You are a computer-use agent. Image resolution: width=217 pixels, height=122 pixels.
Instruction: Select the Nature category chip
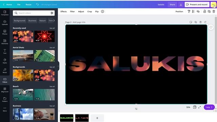(42, 20)
